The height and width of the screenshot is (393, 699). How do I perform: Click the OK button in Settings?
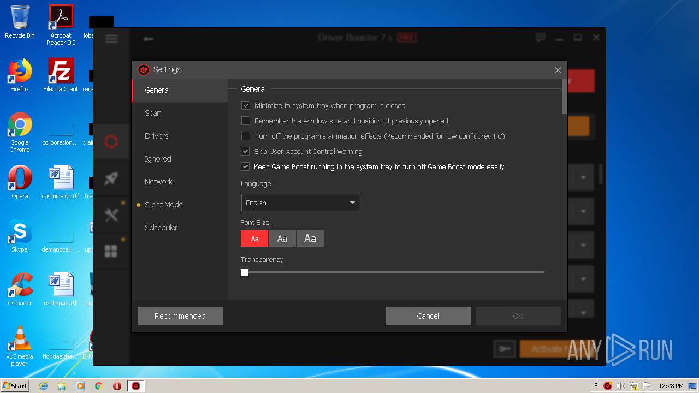(518, 316)
